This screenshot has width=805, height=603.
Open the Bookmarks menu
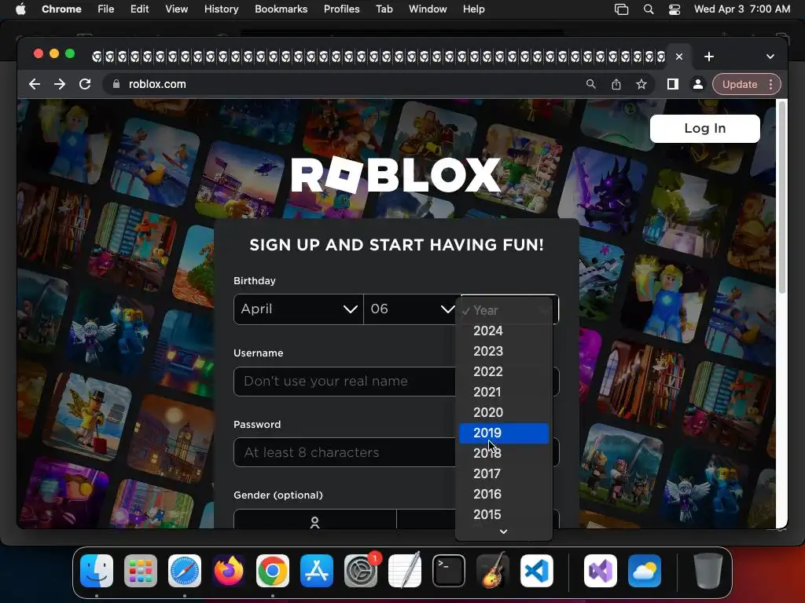[x=281, y=9]
